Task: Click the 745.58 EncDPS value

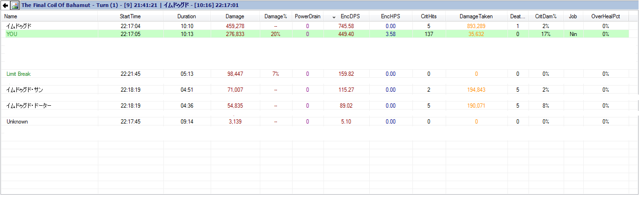Action: (x=346, y=26)
